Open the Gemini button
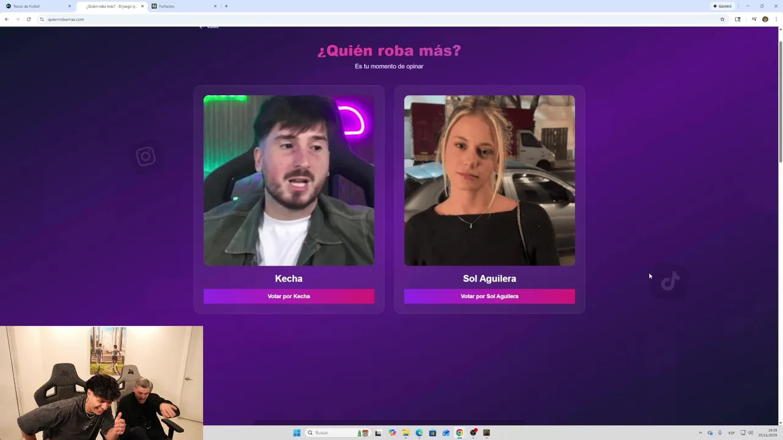 pos(722,6)
